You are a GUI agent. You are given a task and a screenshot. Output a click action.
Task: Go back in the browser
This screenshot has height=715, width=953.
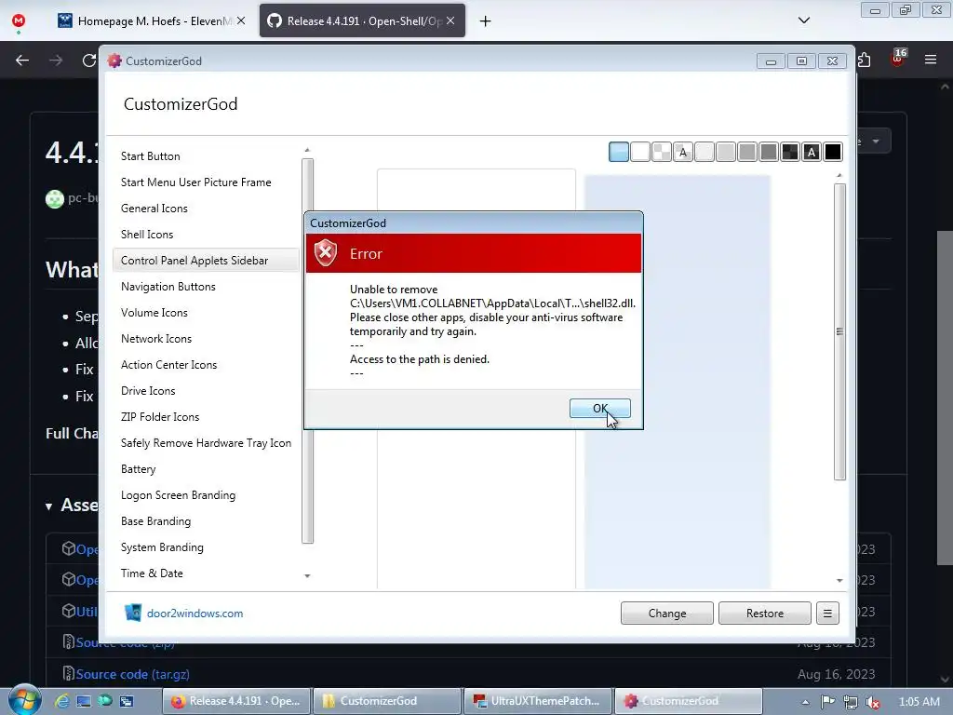click(x=22, y=61)
